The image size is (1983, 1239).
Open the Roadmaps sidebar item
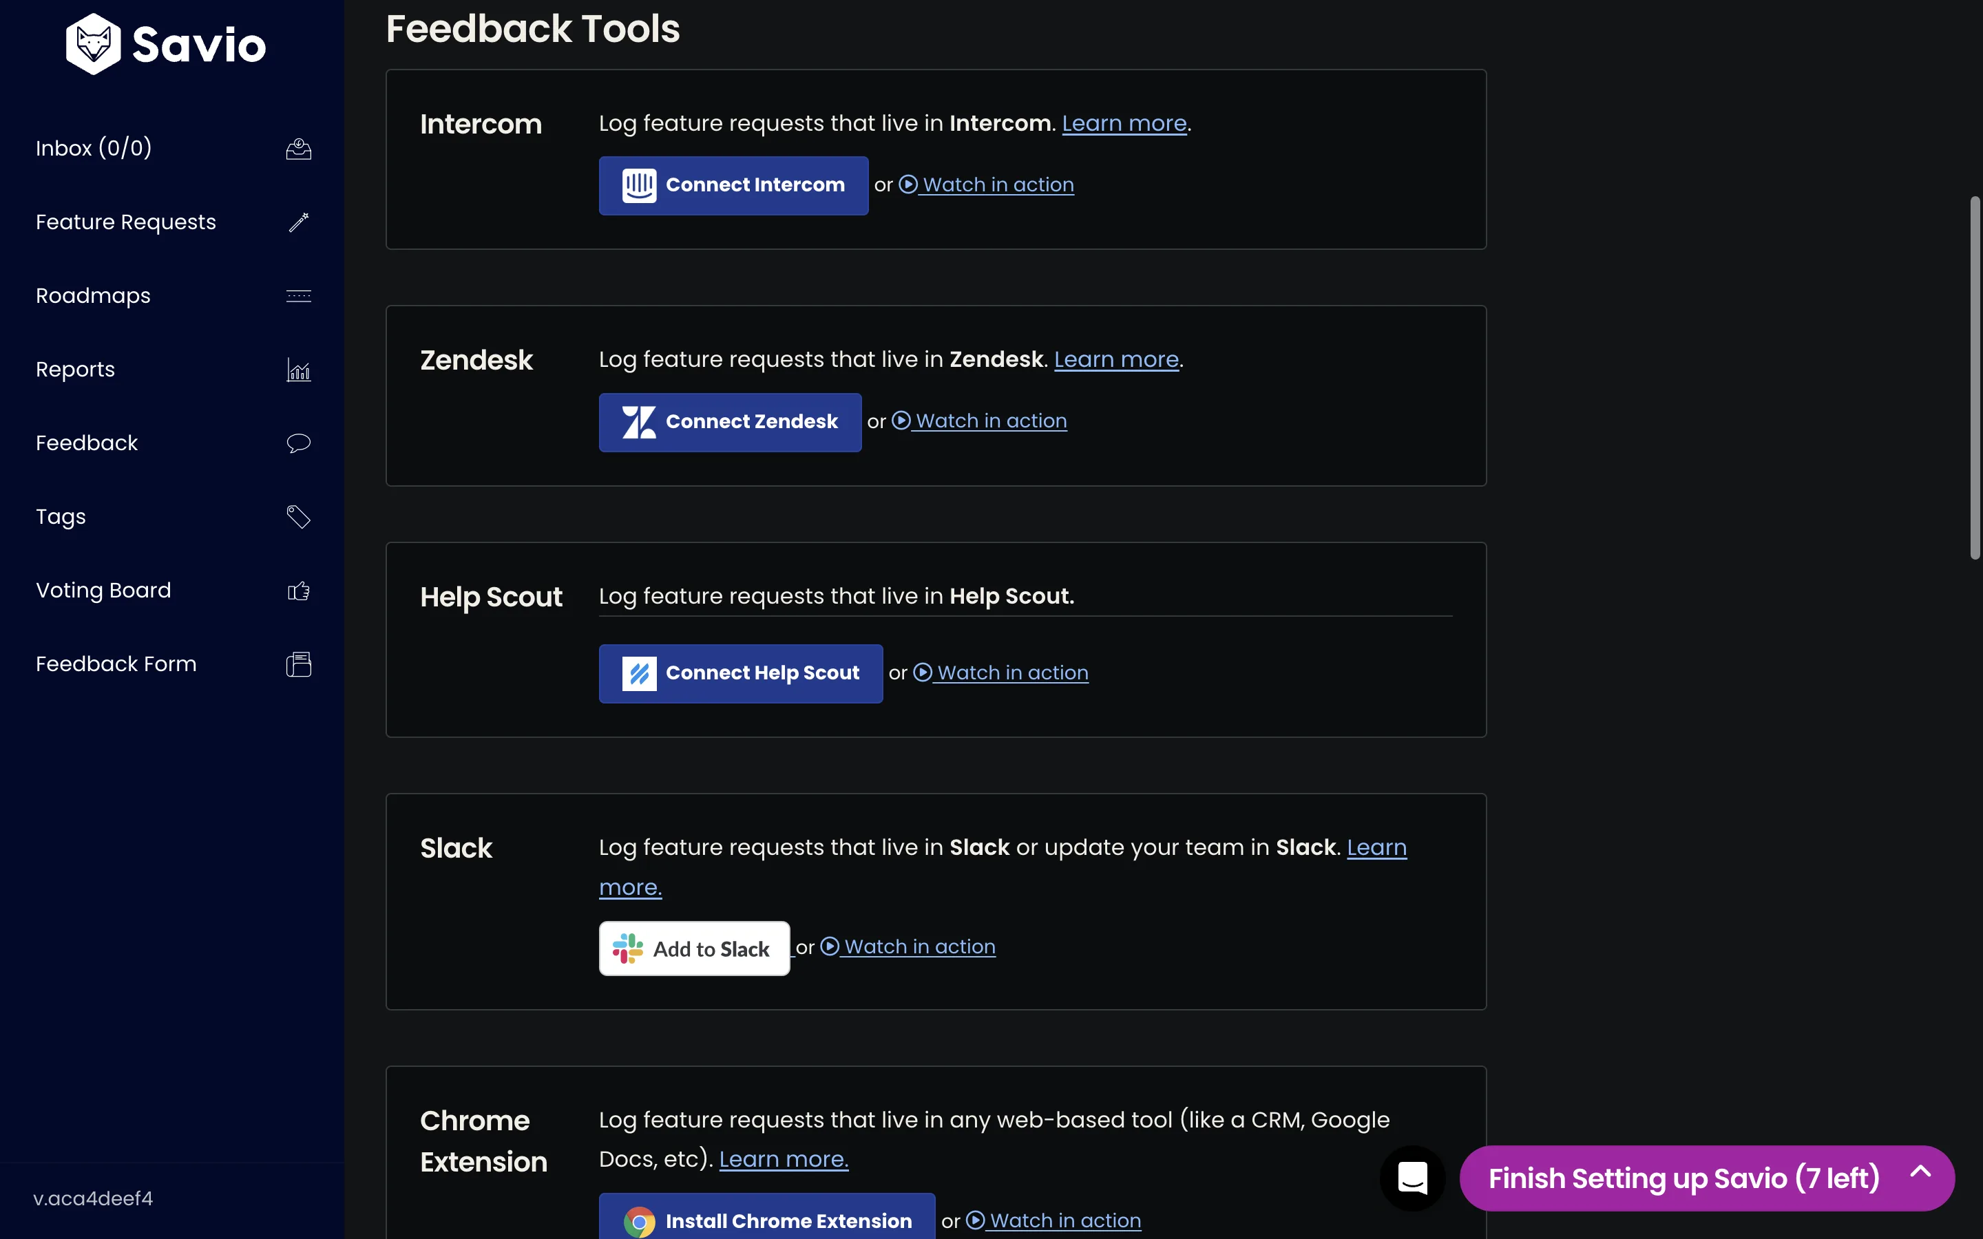pyautogui.click(x=92, y=296)
